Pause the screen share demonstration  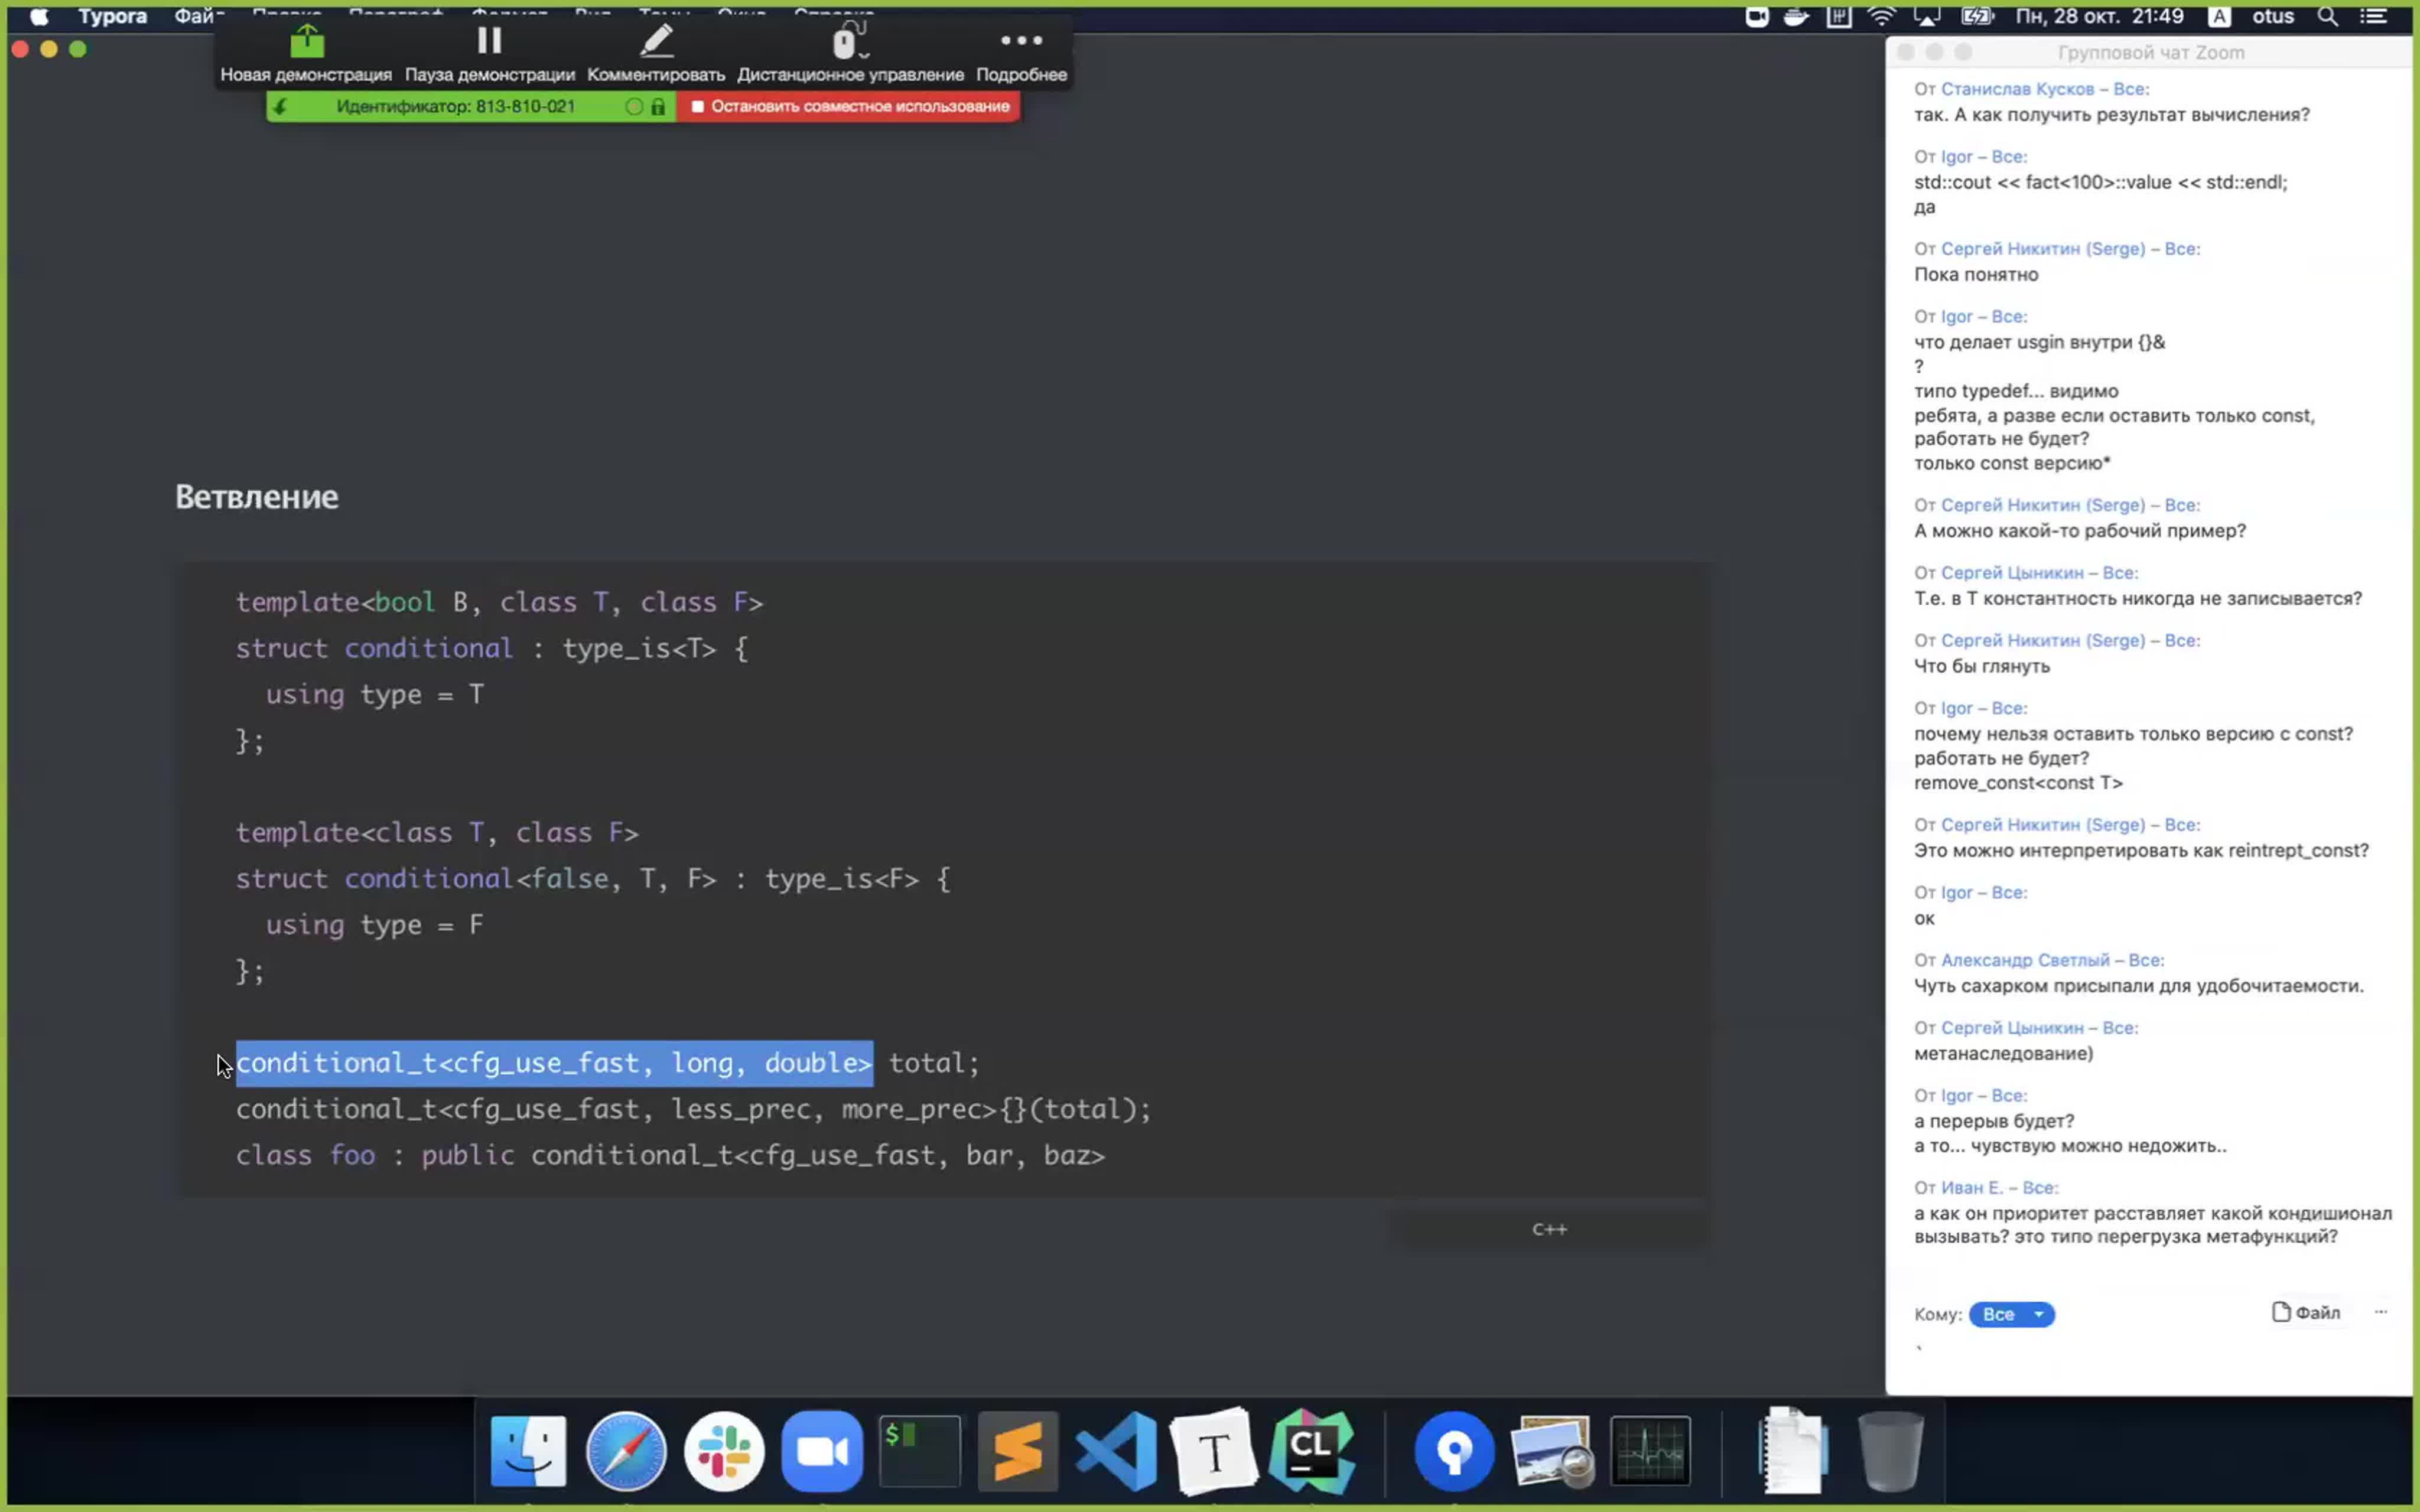tap(489, 42)
